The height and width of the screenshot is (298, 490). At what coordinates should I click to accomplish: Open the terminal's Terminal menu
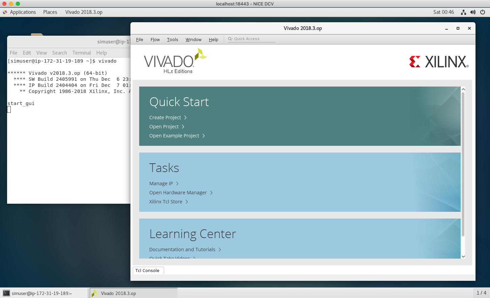pyautogui.click(x=82, y=53)
